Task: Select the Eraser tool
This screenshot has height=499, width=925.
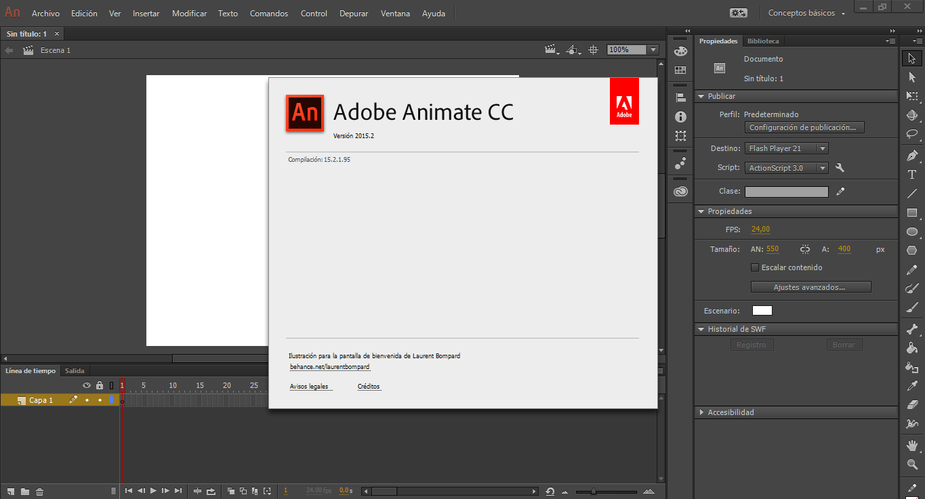Action: [x=912, y=405]
